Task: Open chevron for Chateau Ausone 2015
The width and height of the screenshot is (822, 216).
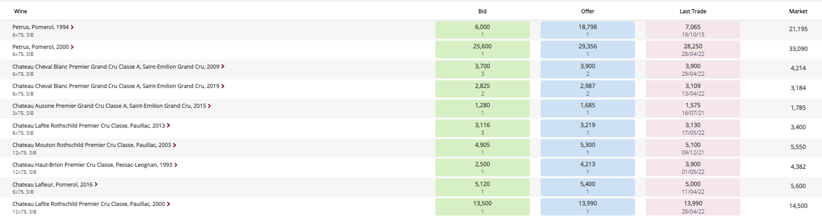Action: click(x=209, y=106)
